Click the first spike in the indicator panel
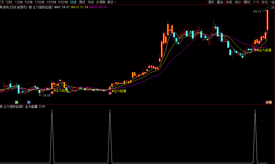Screen dimensions: 275x164 click(x=52, y=136)
